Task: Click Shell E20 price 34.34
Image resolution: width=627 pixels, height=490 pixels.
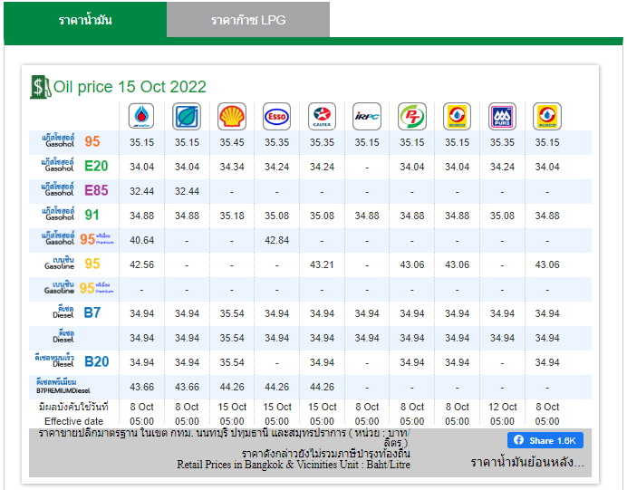Action: (232, 167)
